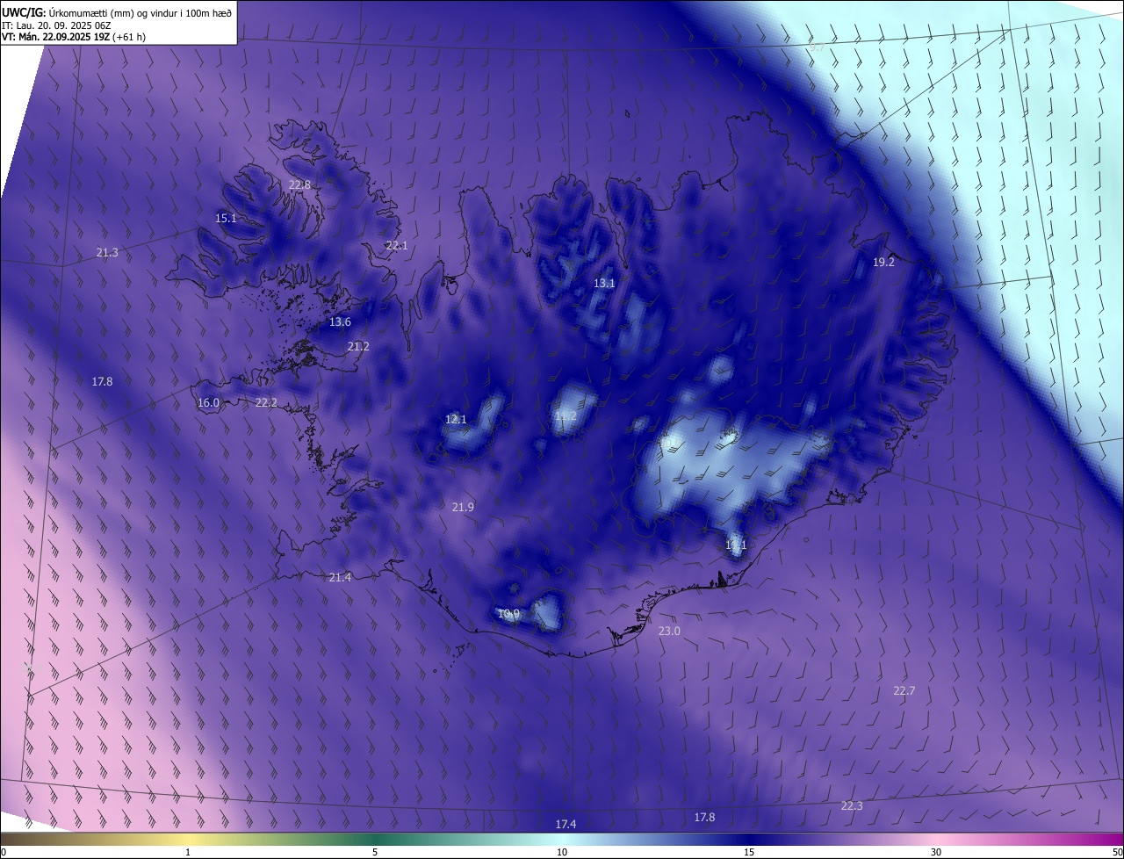
Task: Click the 21.2 value label
Action: 358,347
